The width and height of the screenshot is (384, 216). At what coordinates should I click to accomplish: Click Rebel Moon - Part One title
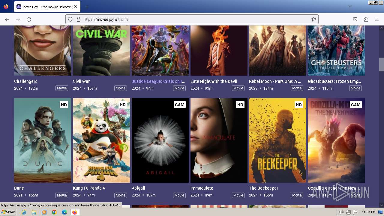point(275,81)
